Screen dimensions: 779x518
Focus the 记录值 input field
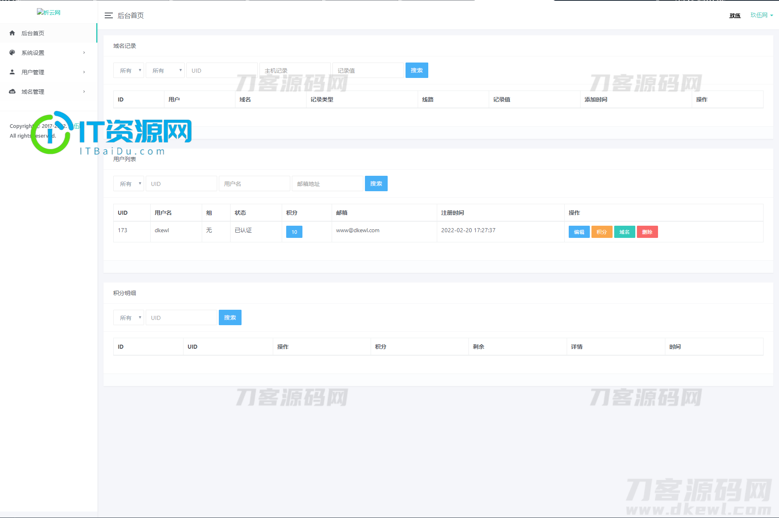pyautogui.click(x=368, y=70)
